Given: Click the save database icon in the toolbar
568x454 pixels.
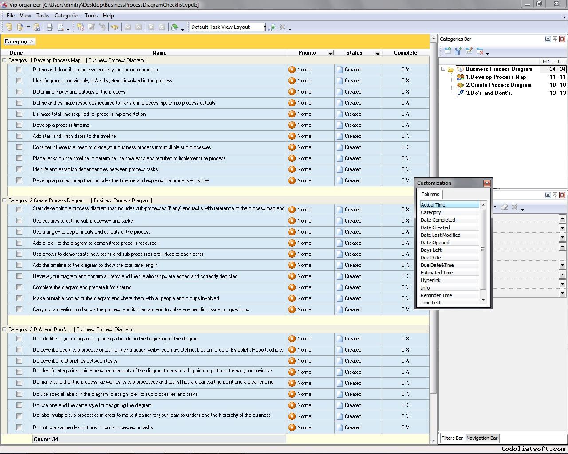Looking at the screenshot, I should [x=37, y=27].
